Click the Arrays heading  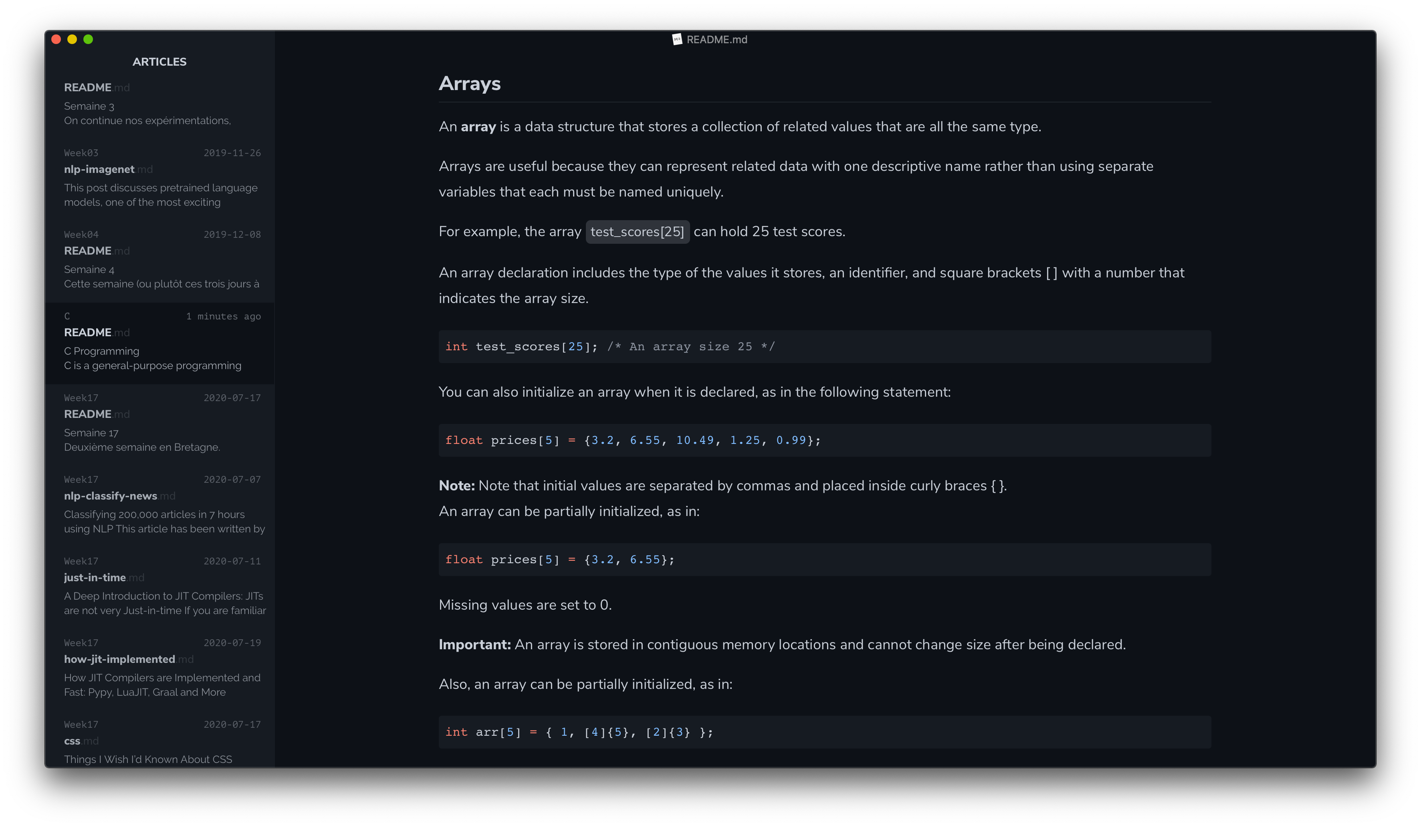[469, 83]
